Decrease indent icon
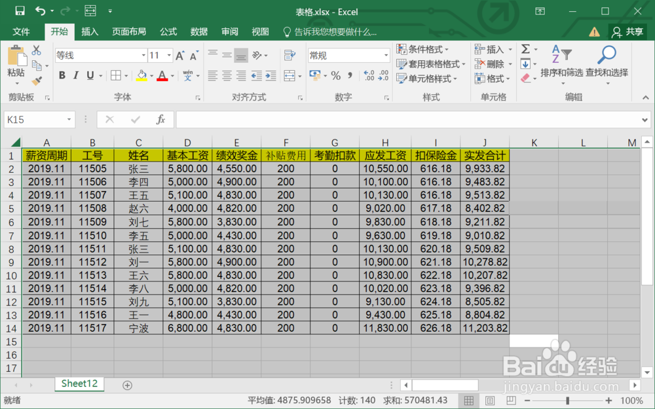Viewport: 655px width, 409px height. (257, 75)
